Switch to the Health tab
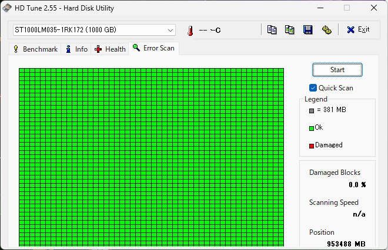Screen dimensions: 388x250 (110, 49)
